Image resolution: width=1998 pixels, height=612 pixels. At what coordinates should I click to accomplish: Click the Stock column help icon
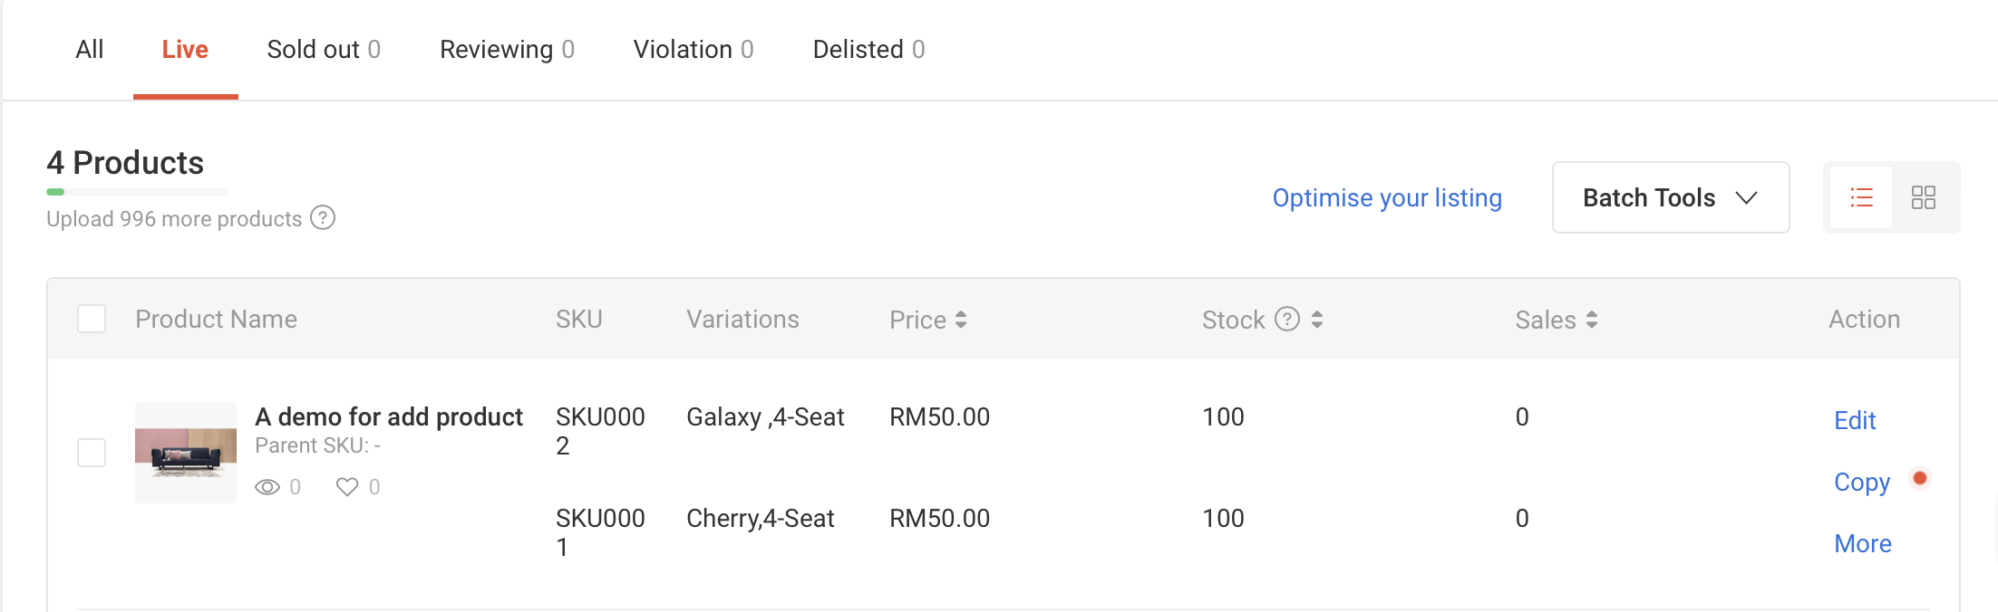tap(1287, 319)
